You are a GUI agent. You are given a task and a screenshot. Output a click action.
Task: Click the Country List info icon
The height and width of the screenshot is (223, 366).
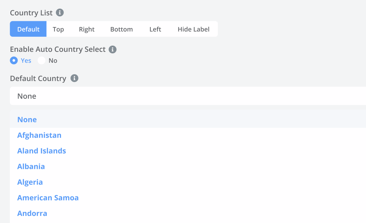(x=60, y=13)
